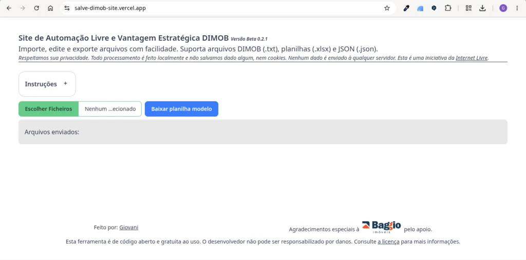The image size is (526, 260).
Task: Expand the Instruções section
Action: 47,84
